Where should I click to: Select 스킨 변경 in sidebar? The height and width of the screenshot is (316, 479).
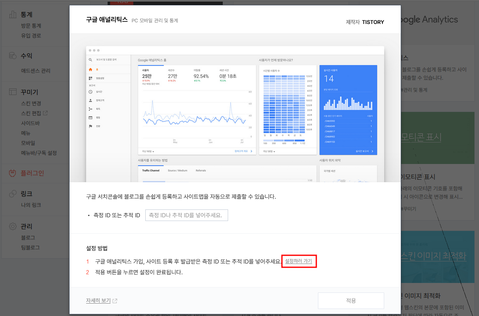pyautogui.click(x=31, y=103)
